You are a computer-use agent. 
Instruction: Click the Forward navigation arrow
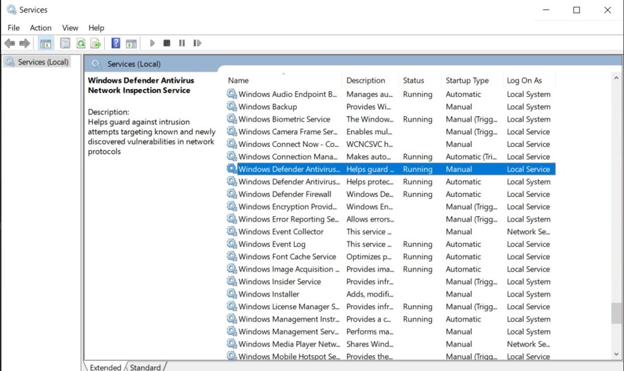tap(23, 43)
